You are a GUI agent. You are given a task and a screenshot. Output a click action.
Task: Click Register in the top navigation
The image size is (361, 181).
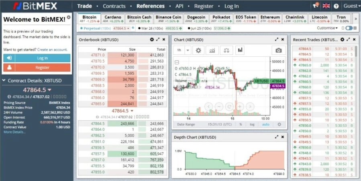[204, 6]
